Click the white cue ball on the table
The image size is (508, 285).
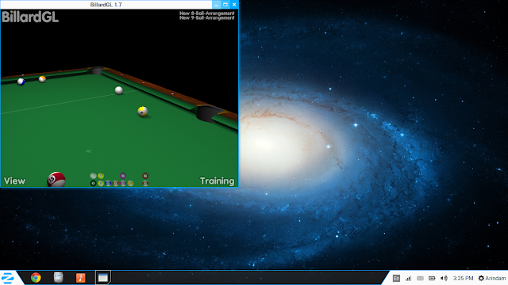pyautogui.click(x=119, y=90)
